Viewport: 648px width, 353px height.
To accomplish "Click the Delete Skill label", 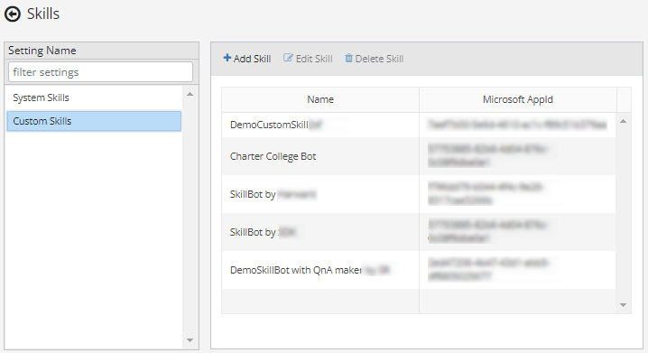I will [x=379, y=59].
